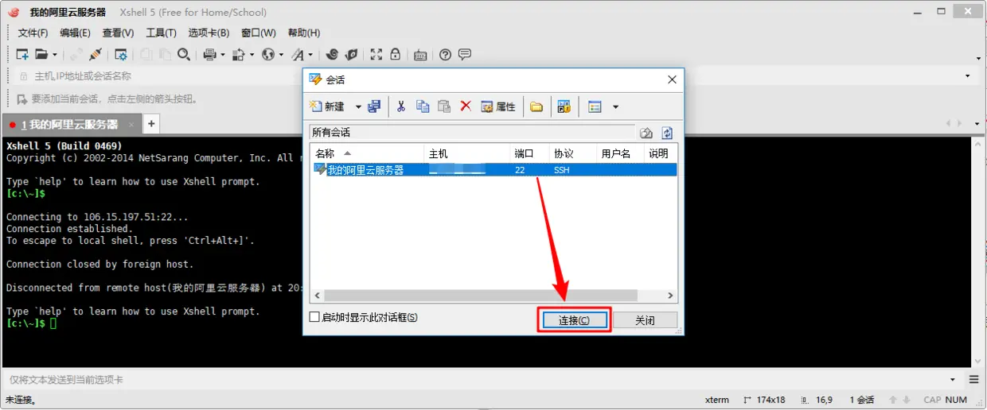Launch Xftp swirl icon in main toolbar

[332, 55]
